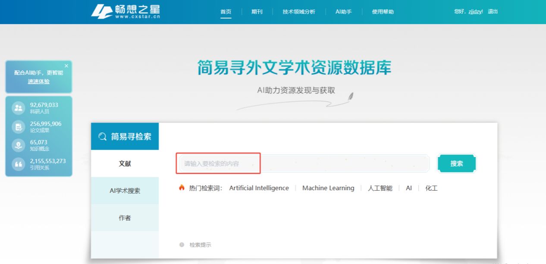This screenshot has height=264, width=546.
Task: Click the papers (论文成果) document icon
Action: pyautogui.click(x=18, y=127)
